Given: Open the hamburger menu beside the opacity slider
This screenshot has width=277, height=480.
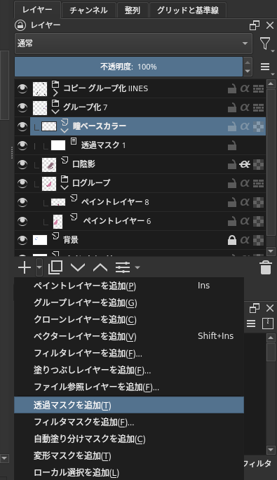Looking at the screenshot, I should click(x=266, y=67).
